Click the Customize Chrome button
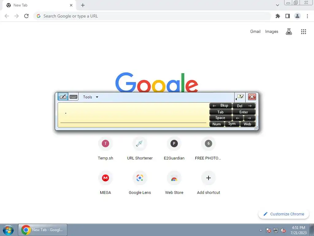The height and width of the screenshot is (236, 314). [x=284, y=214]
